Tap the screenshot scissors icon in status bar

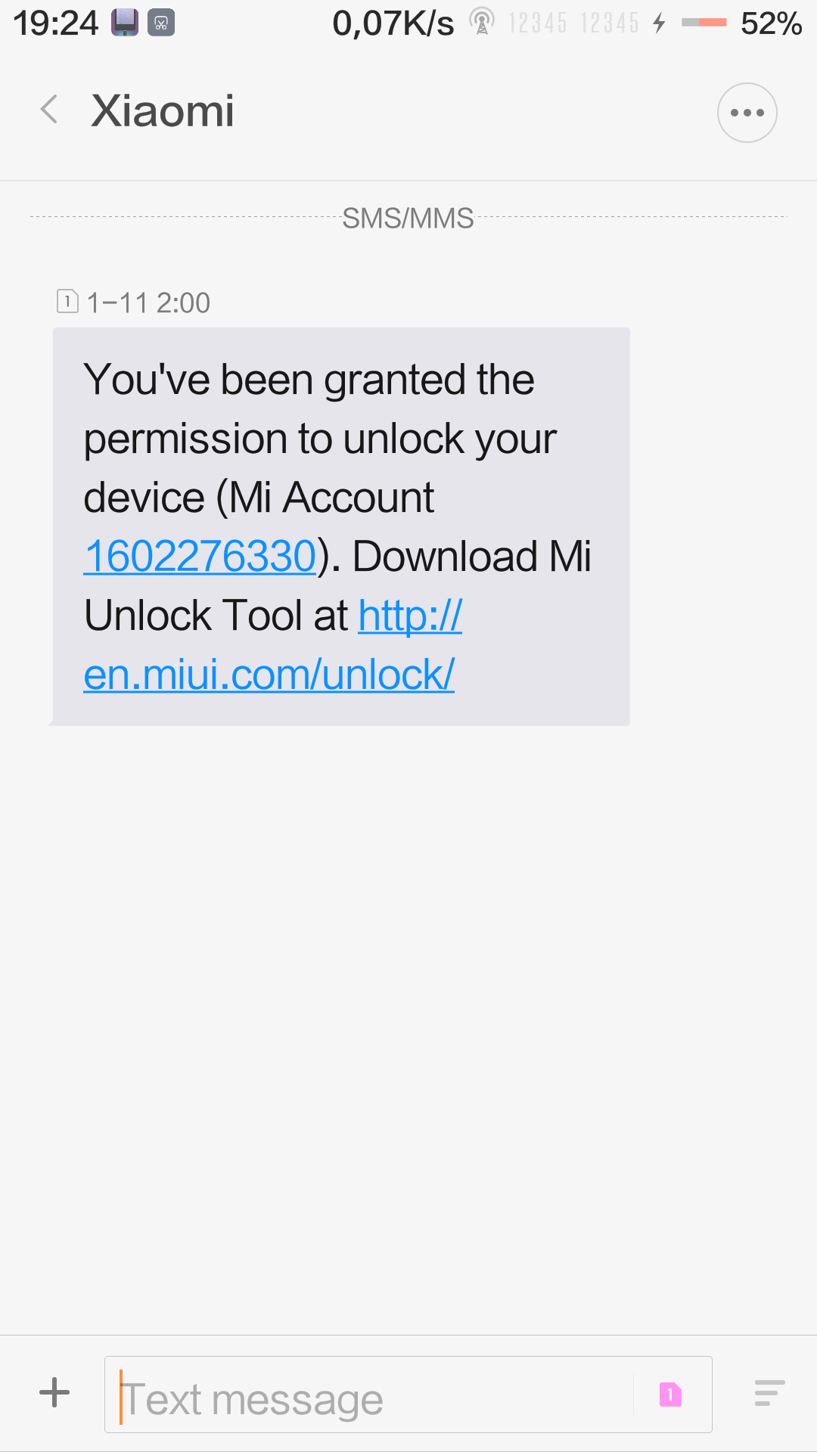pyautogui.click(x=161, y=23)
